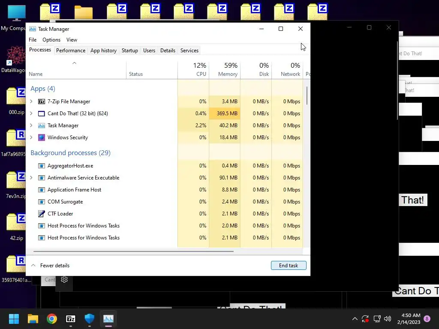This screenshot has width=439, height=329.
Task: Expand the Task Manager process group
Action: (31, 126)
